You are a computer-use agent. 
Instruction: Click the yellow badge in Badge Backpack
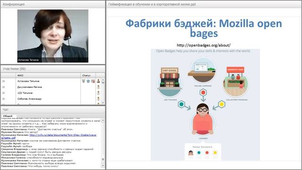[215, 153]
